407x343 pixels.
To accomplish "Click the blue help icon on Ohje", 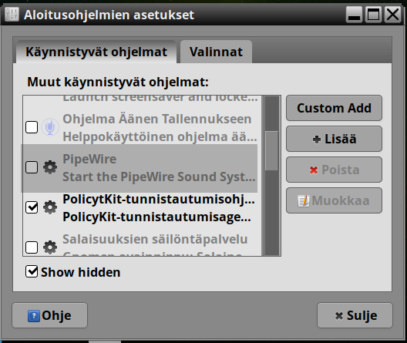I will [34, 316].
